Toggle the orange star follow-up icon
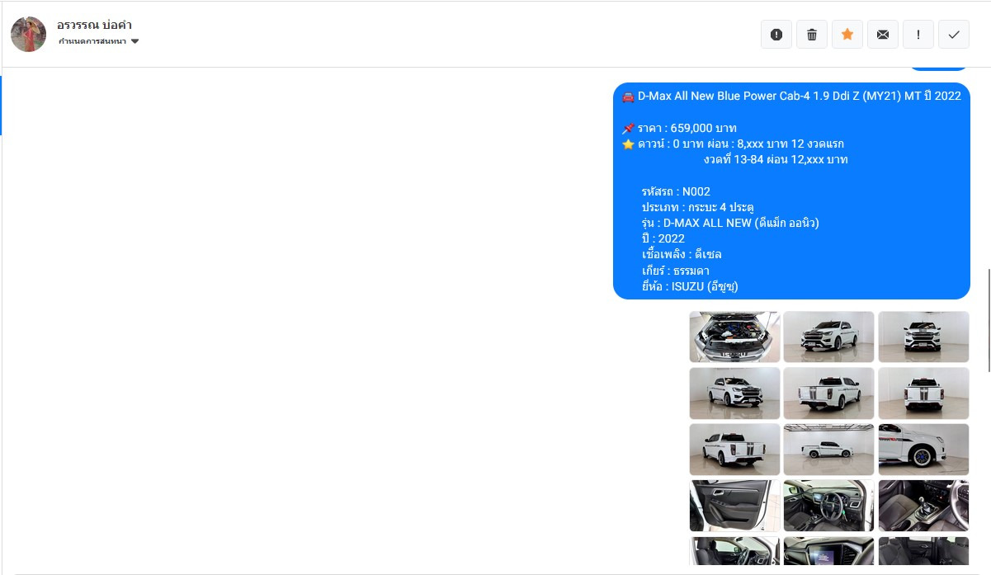The image size is (991, 575). coord(847,35)
